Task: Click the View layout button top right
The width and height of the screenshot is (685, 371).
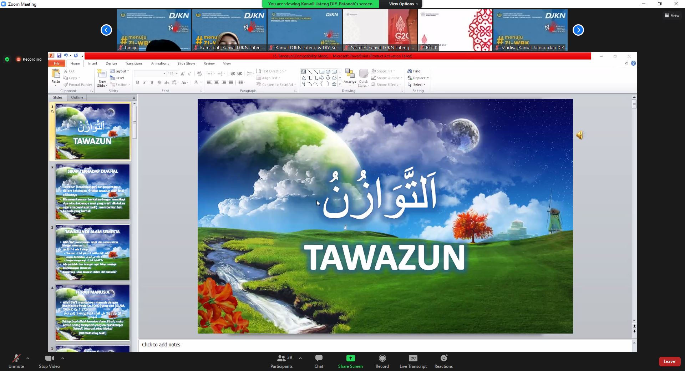Action: pos(672,15)
